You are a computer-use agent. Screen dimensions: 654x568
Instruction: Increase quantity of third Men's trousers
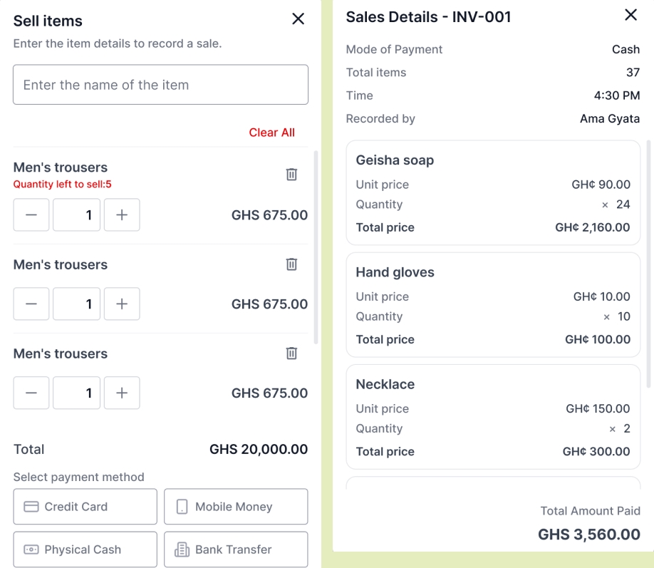[x=122, y=393]
